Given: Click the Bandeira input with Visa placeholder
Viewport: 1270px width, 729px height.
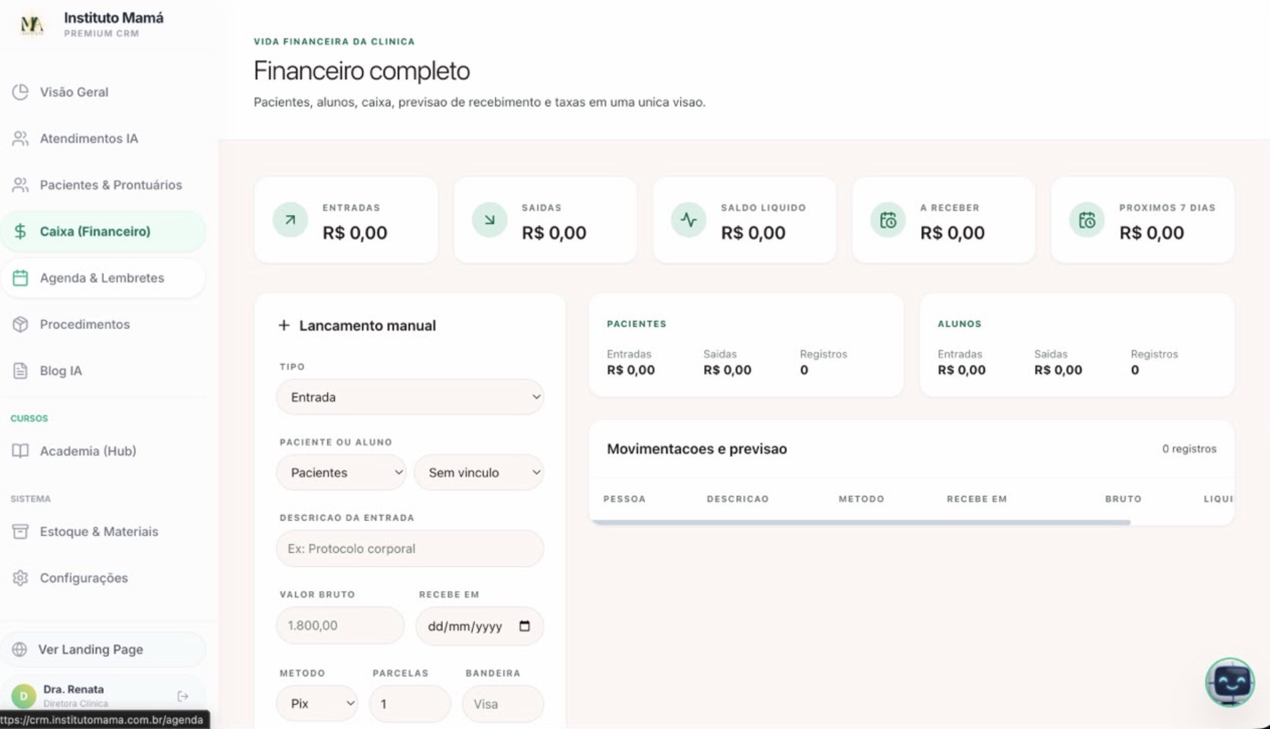Looking at the screenshot, I should 503,704.
